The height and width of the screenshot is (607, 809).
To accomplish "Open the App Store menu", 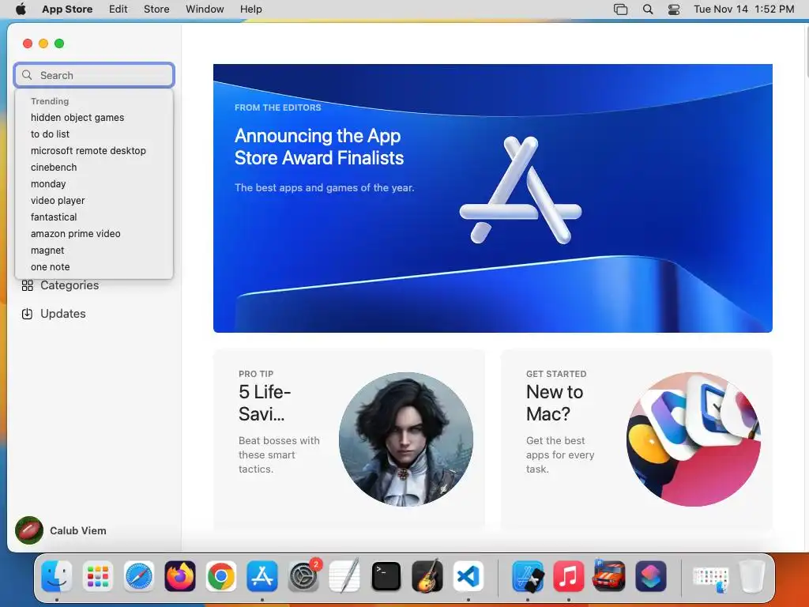I will [x=67, y=9].
